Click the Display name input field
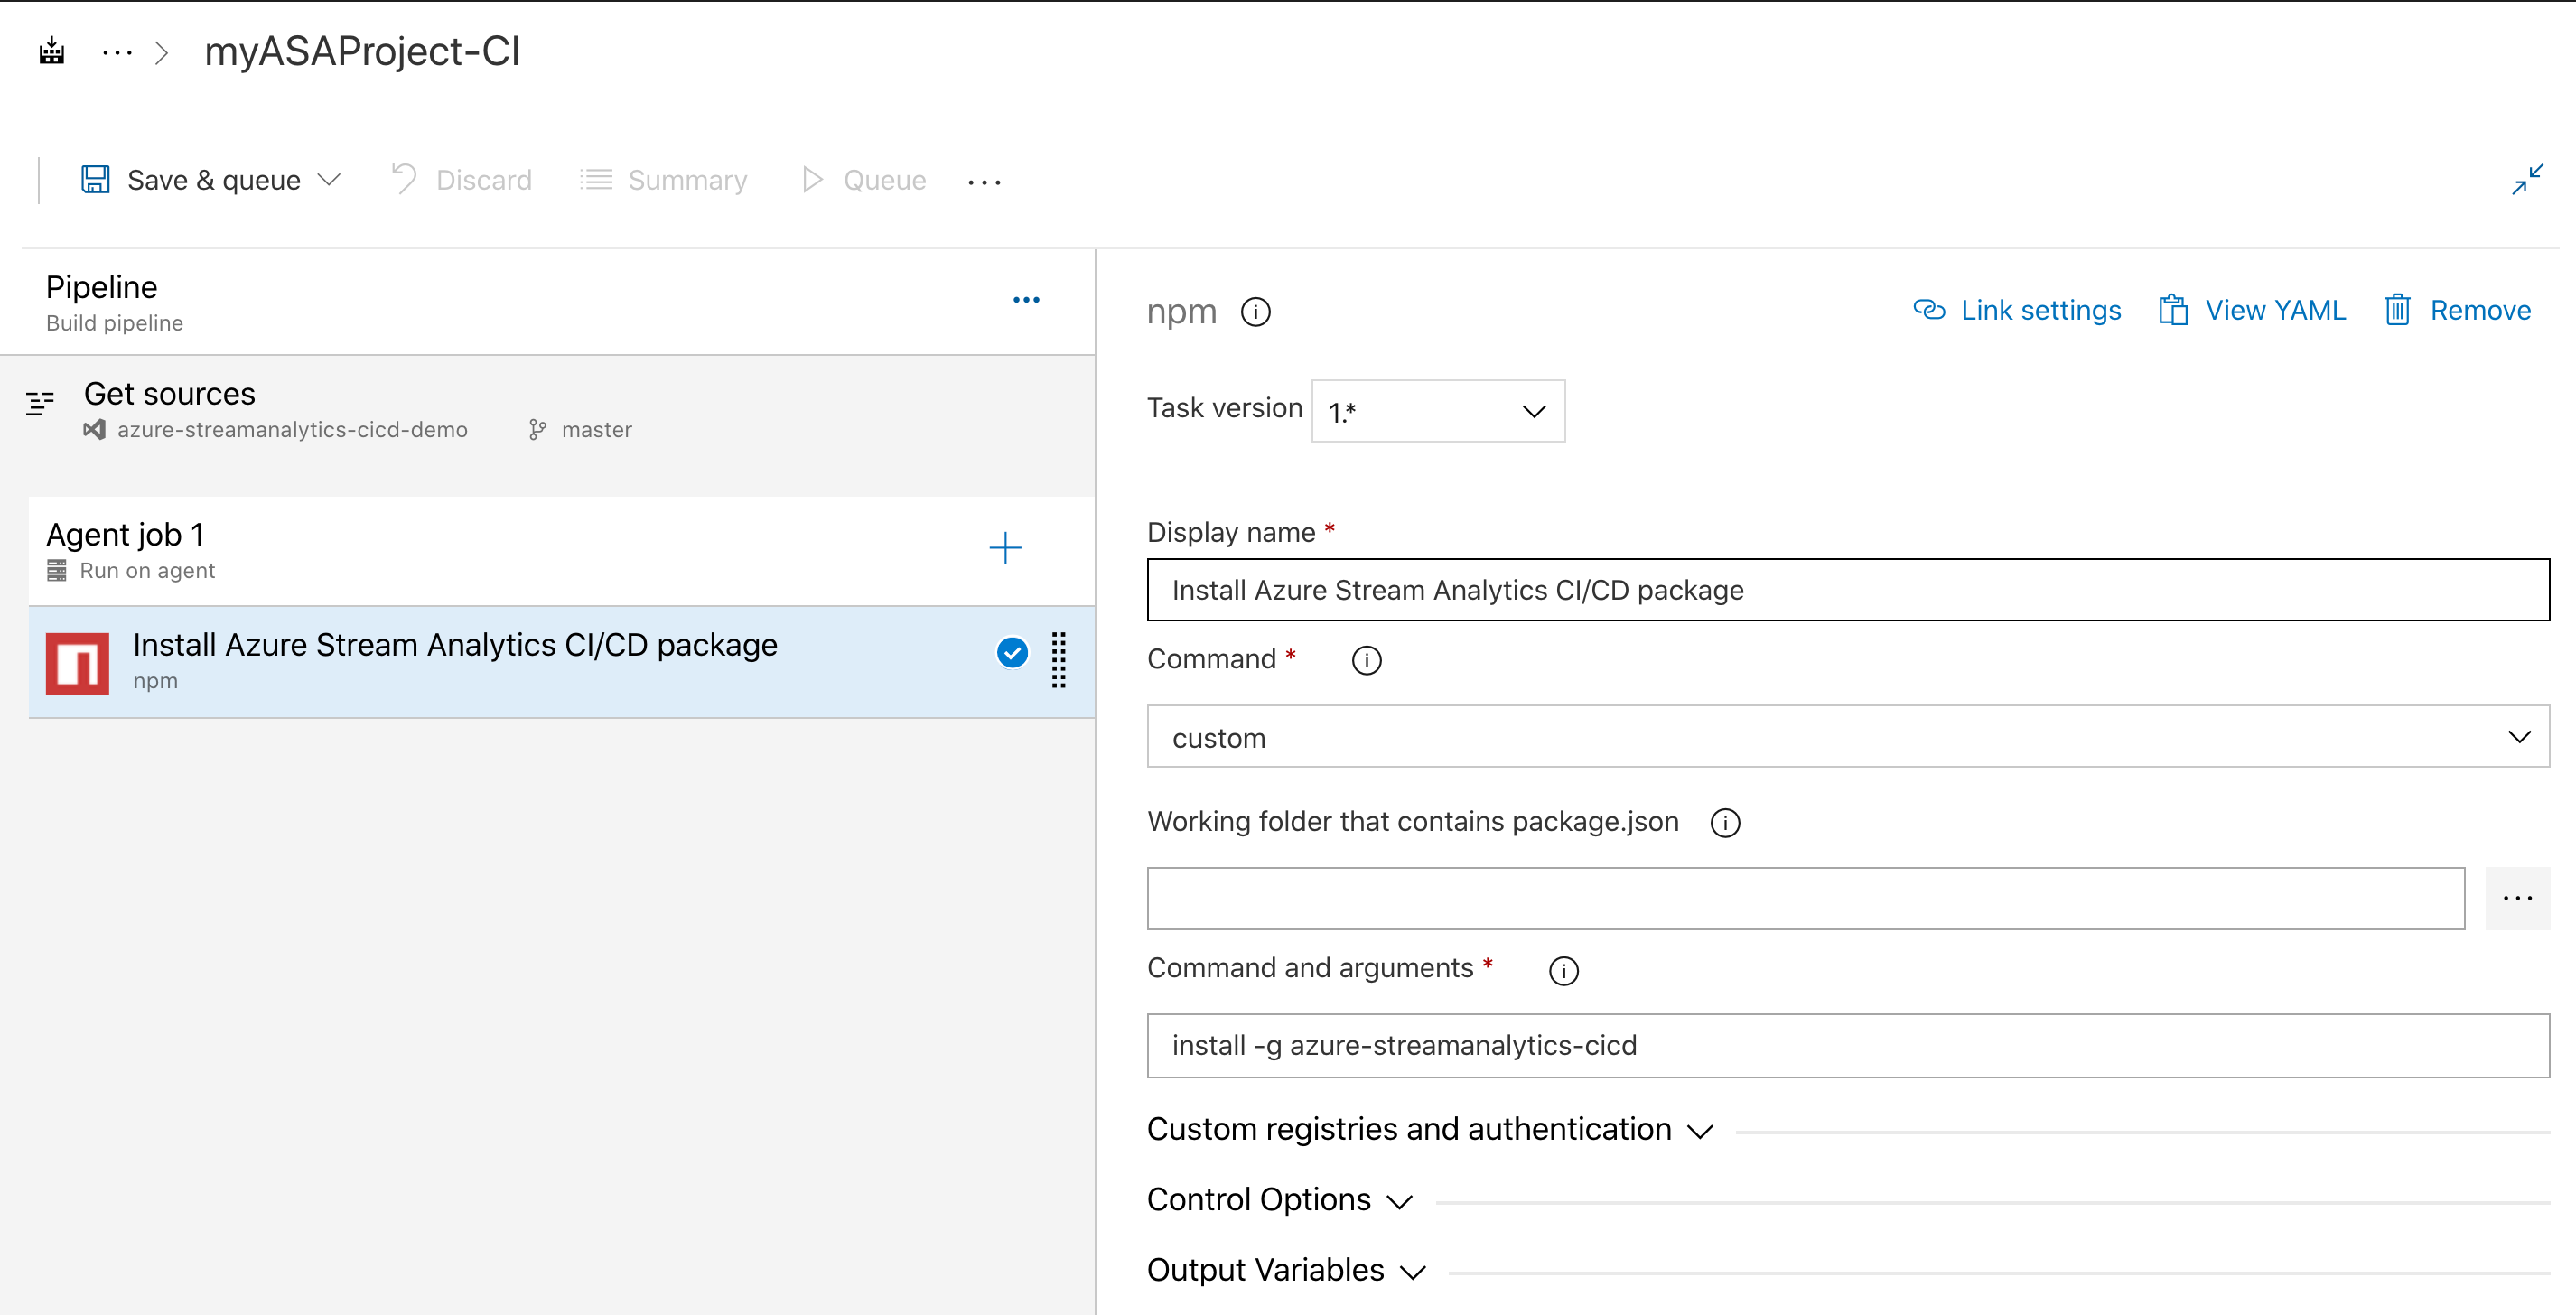This screenshot has width=2576, height=1315. (1846, 587)
